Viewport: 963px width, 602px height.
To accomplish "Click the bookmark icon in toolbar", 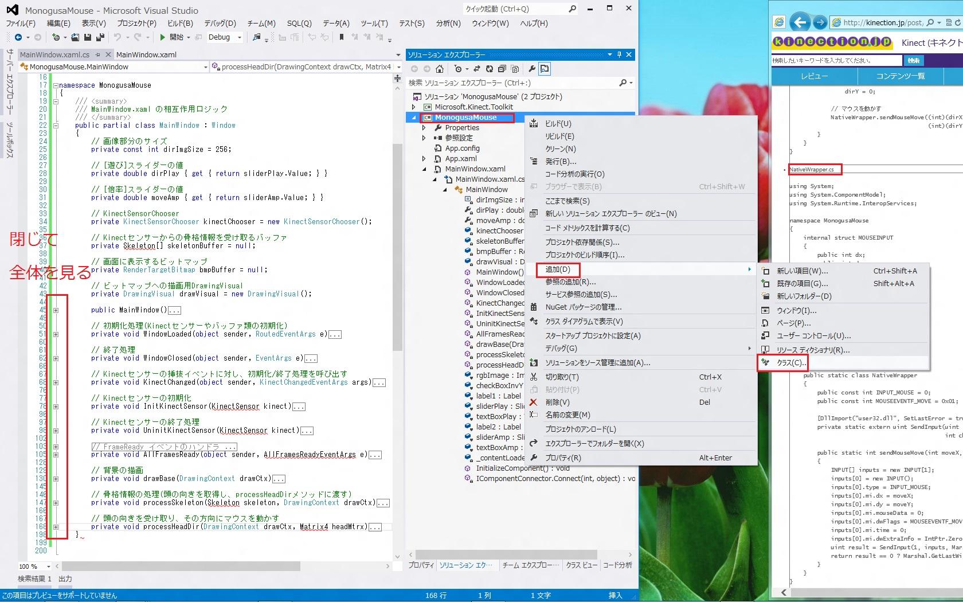I will pos(342,37).
